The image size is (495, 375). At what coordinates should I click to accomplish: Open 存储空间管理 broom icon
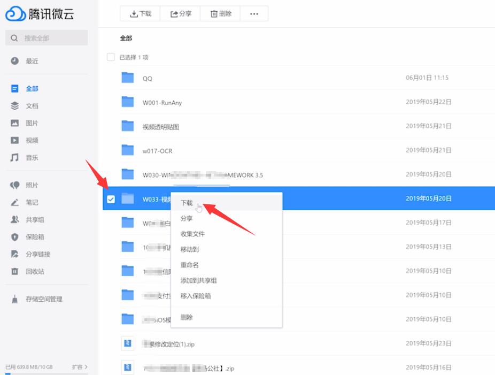(x=14, y=299)
